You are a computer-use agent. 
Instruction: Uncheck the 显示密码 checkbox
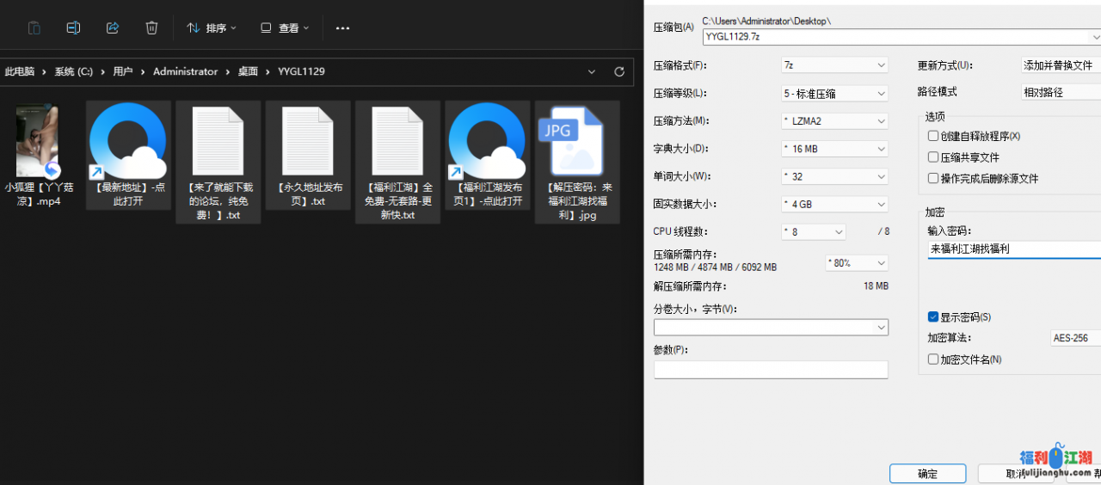[x=933, y=317]
